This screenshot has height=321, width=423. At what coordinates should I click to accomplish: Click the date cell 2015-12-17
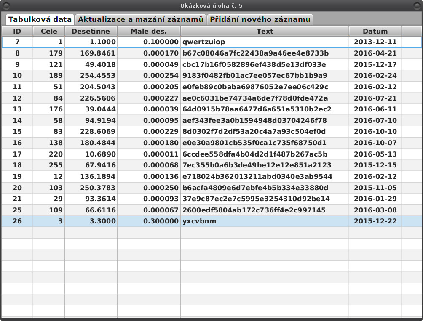pyautogui.click(x=375, y=65)
